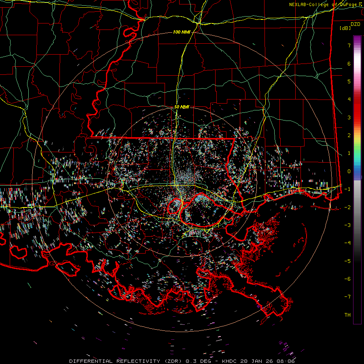The width and height of the screenshot is (364, 364).
Task: Click the "1" value on the scale
Action: tap(349, 153)
